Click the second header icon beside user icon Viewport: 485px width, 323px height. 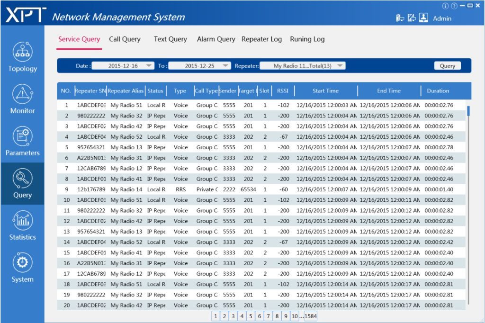point(412,18)
